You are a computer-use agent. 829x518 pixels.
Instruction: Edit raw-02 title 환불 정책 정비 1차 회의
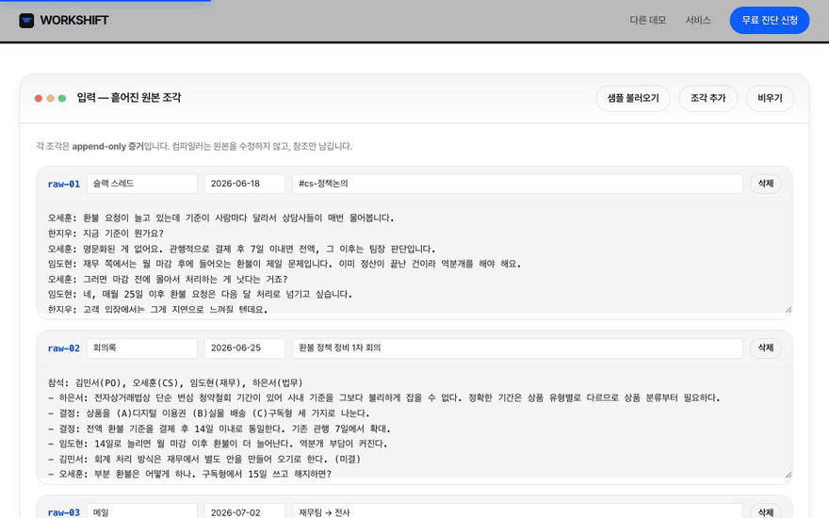tap(517, 348)
